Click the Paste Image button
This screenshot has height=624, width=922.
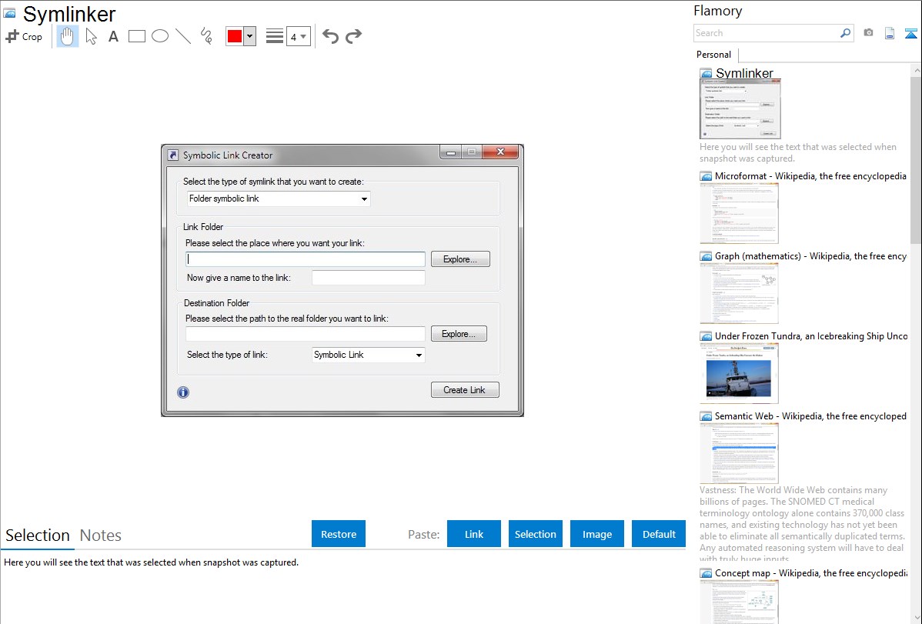[x=596, y=534]
